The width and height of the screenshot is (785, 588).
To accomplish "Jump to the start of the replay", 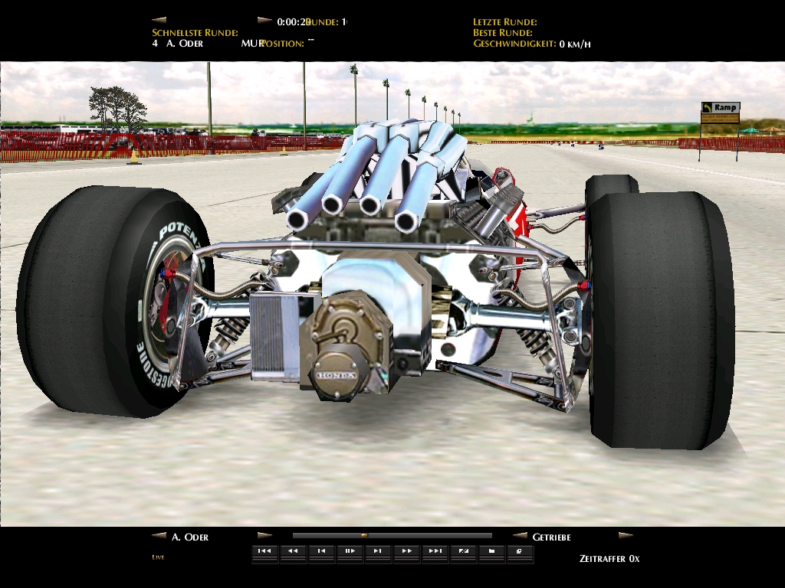I will [x=264, y=550].
